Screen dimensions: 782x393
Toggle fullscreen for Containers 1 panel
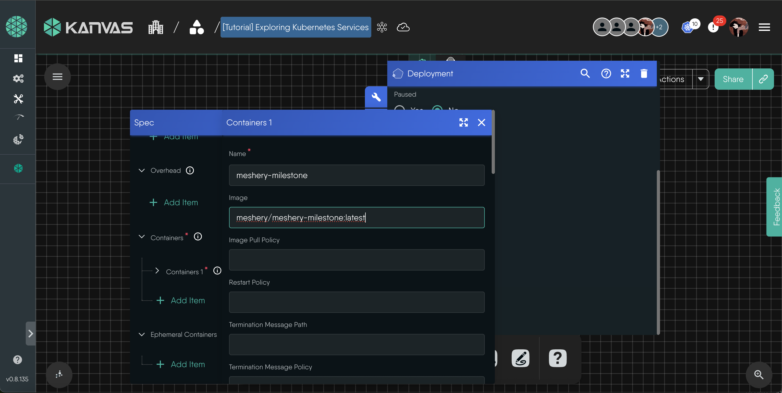click(x=463, y=122)
